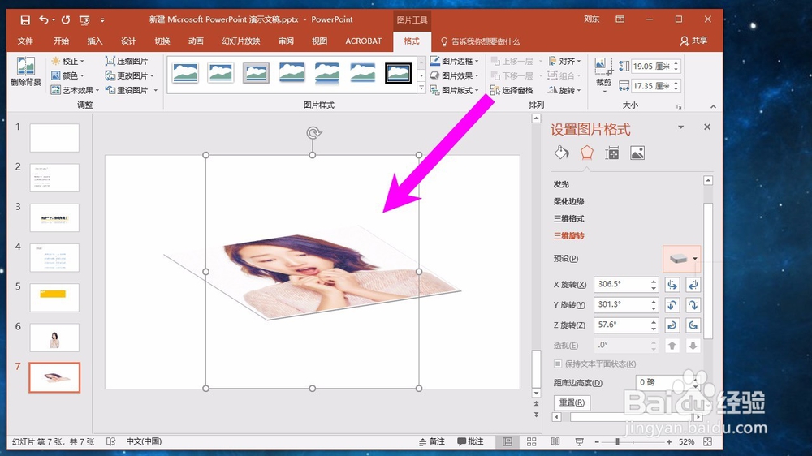The width and height of the screenshot is (812, 456).
Task: Click the Redo icon in title bar
Action: [66, 19]
